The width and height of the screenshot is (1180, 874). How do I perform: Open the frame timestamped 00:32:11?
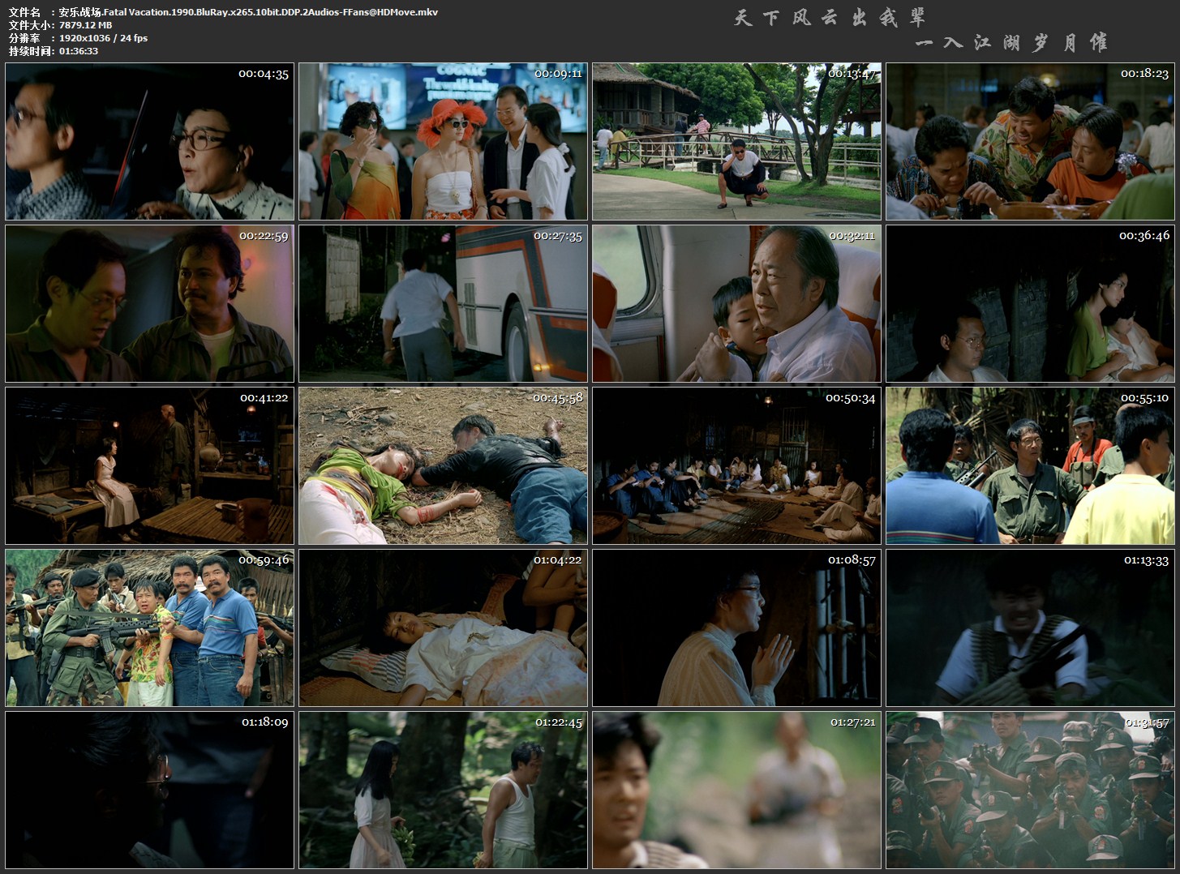tap(736, 303)
